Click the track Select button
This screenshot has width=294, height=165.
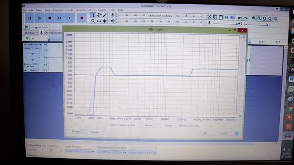click(33, 70)
